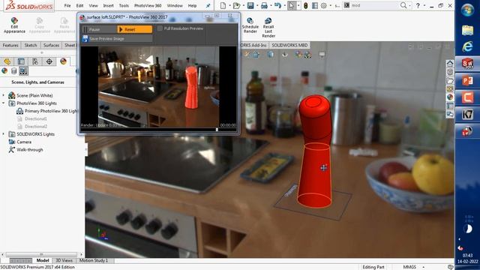Click the Save icon in the toolbar

point(250,5)
